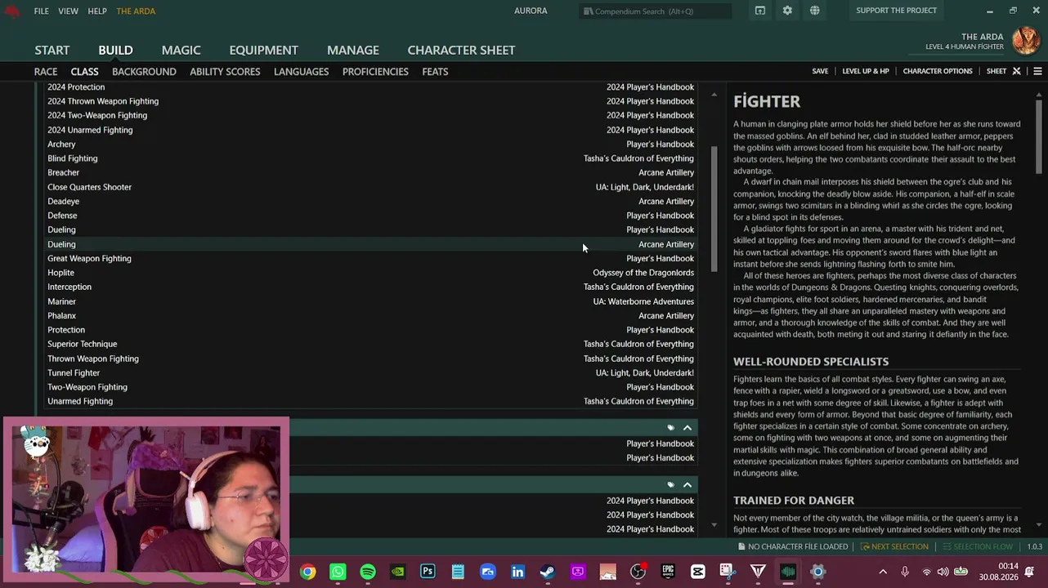Click SELECTION FLOW in the status bar
The image size is (1048, 588).
(x=976, y=546)
